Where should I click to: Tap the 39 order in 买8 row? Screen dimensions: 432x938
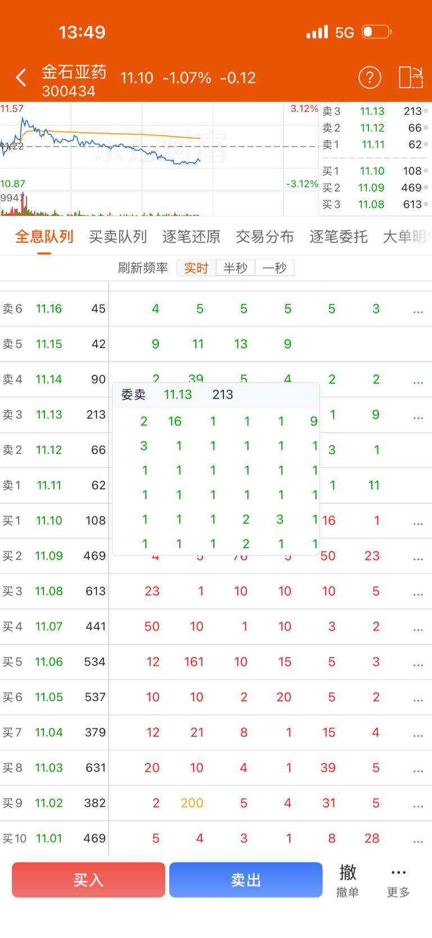328,768
